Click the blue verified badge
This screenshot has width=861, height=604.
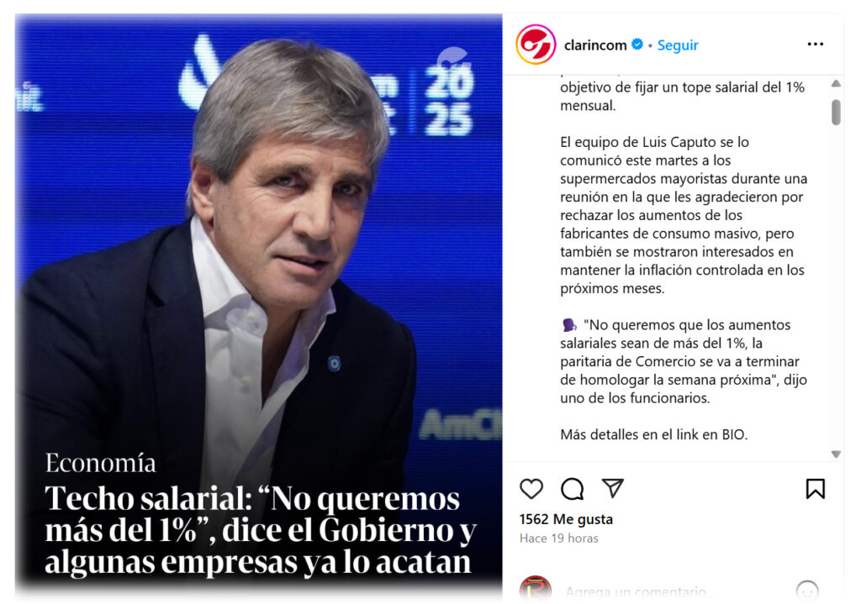tap(637, 45)
